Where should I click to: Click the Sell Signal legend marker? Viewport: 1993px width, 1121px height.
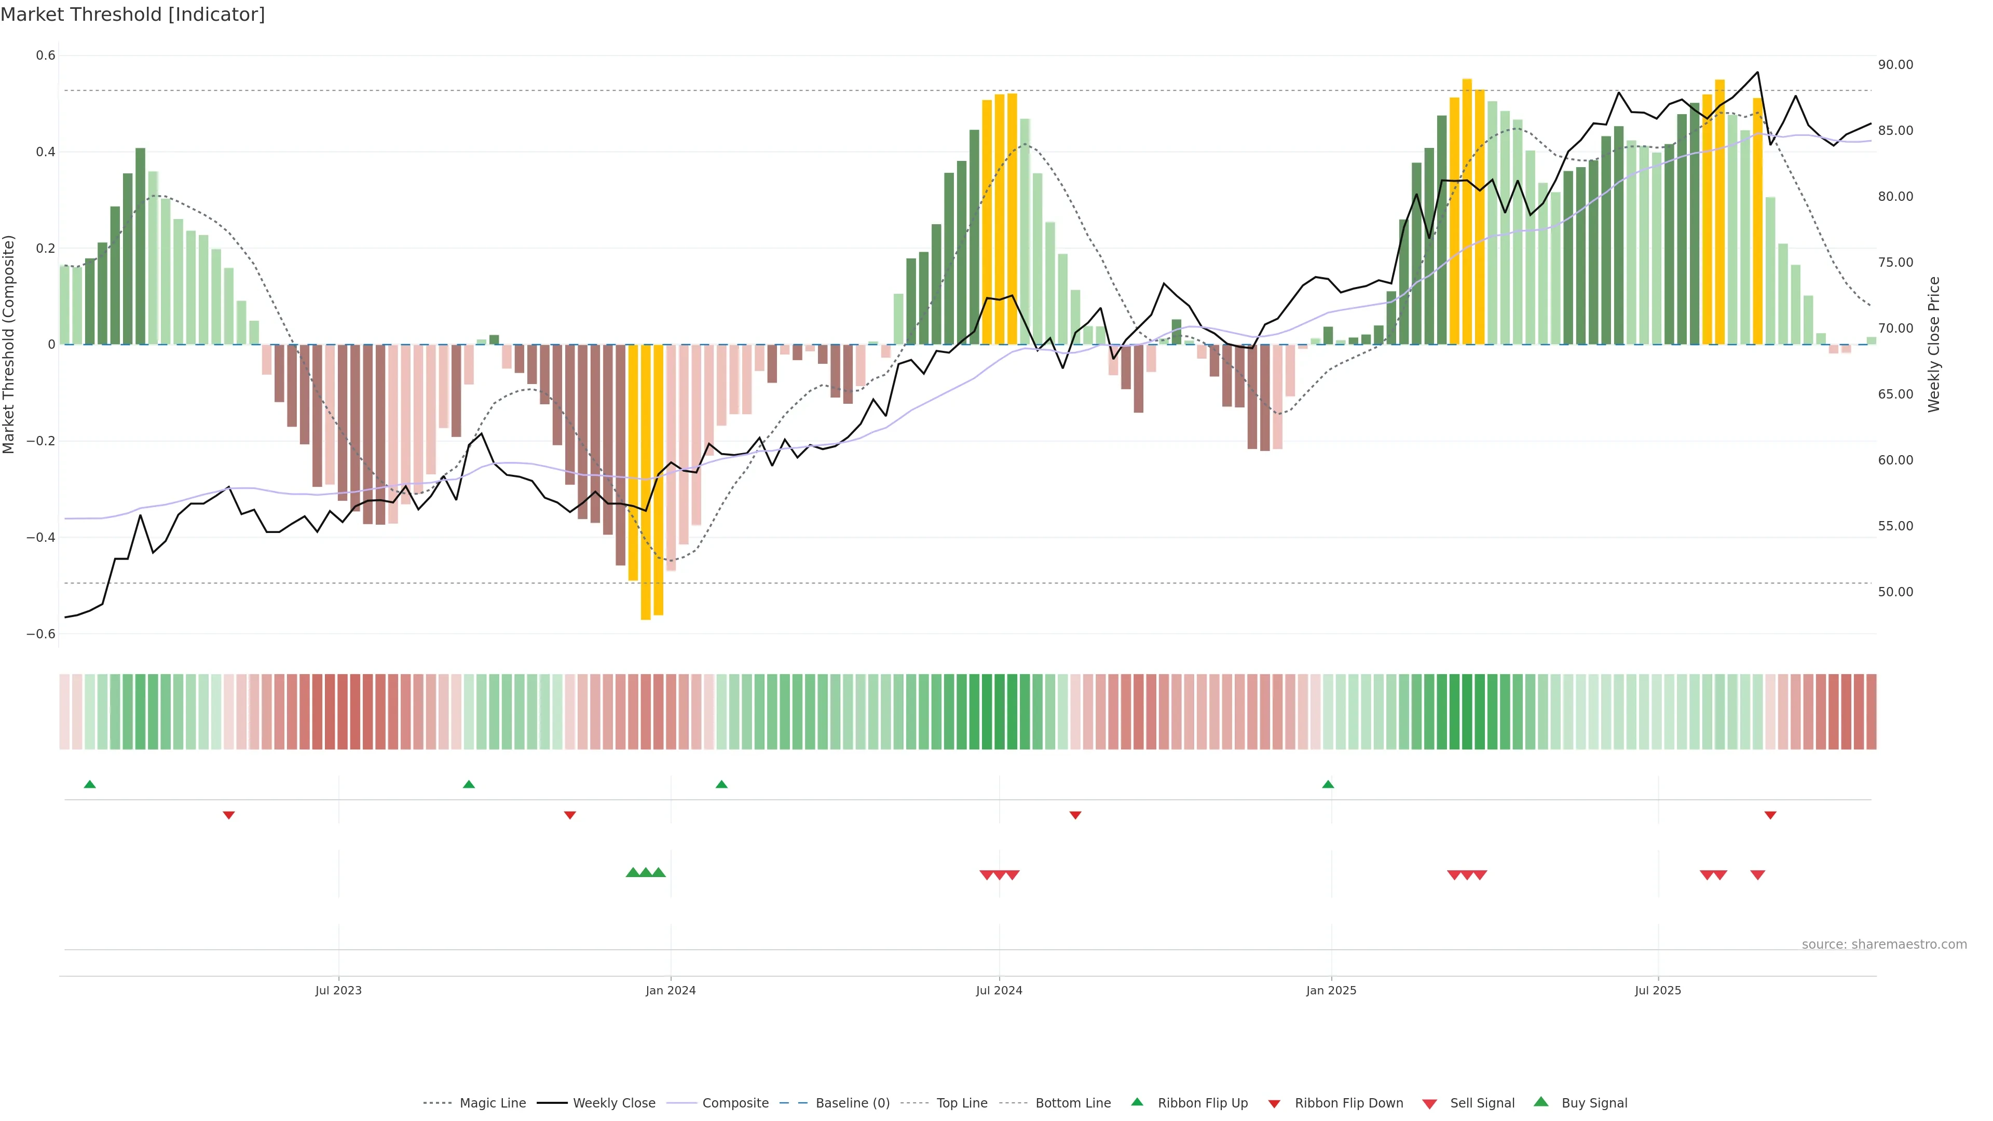[x=1429, y=1104]
